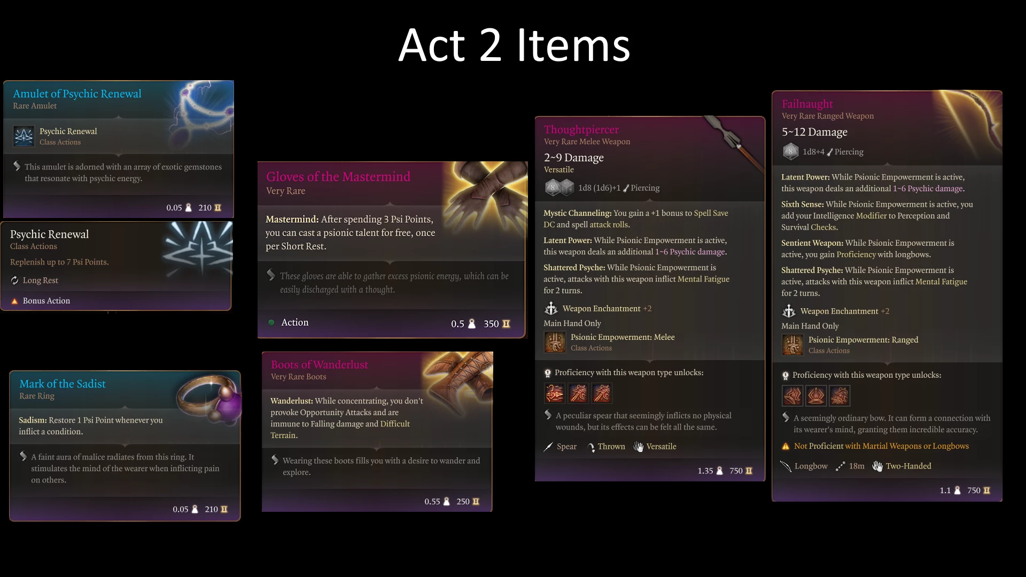Click the Psionic Empowerment: Melee action icon
Image resolution: width=1026 pixels, height=577 pixels.
(555, 342)
